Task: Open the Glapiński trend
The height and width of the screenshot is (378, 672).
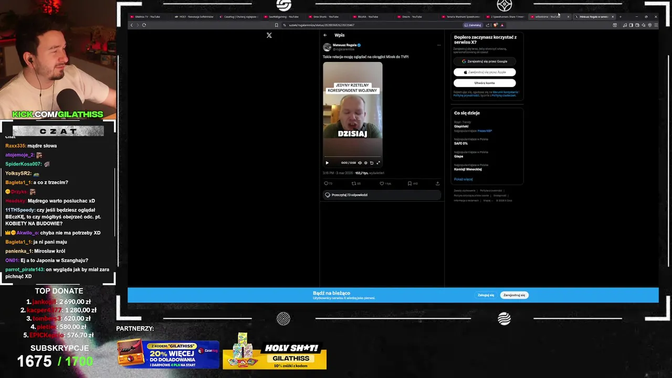Action: (461, 127)
